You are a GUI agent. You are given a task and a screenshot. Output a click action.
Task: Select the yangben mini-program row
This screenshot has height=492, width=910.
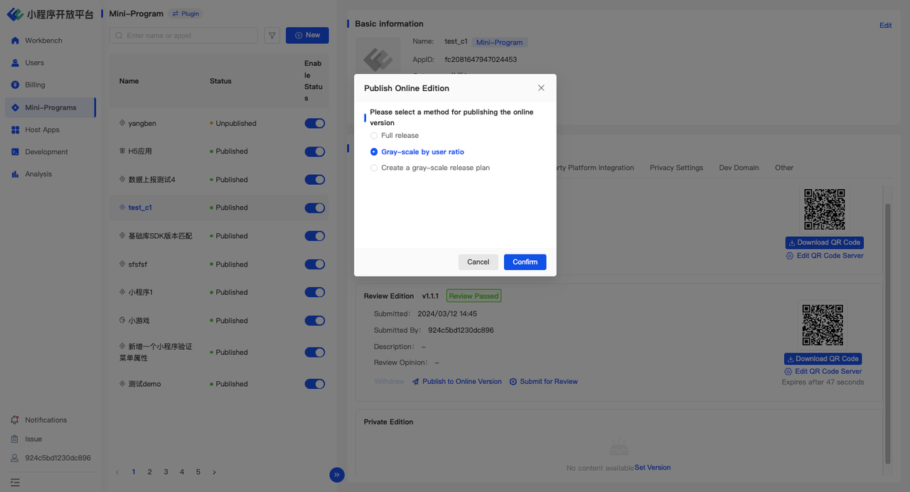click(219, 123)
